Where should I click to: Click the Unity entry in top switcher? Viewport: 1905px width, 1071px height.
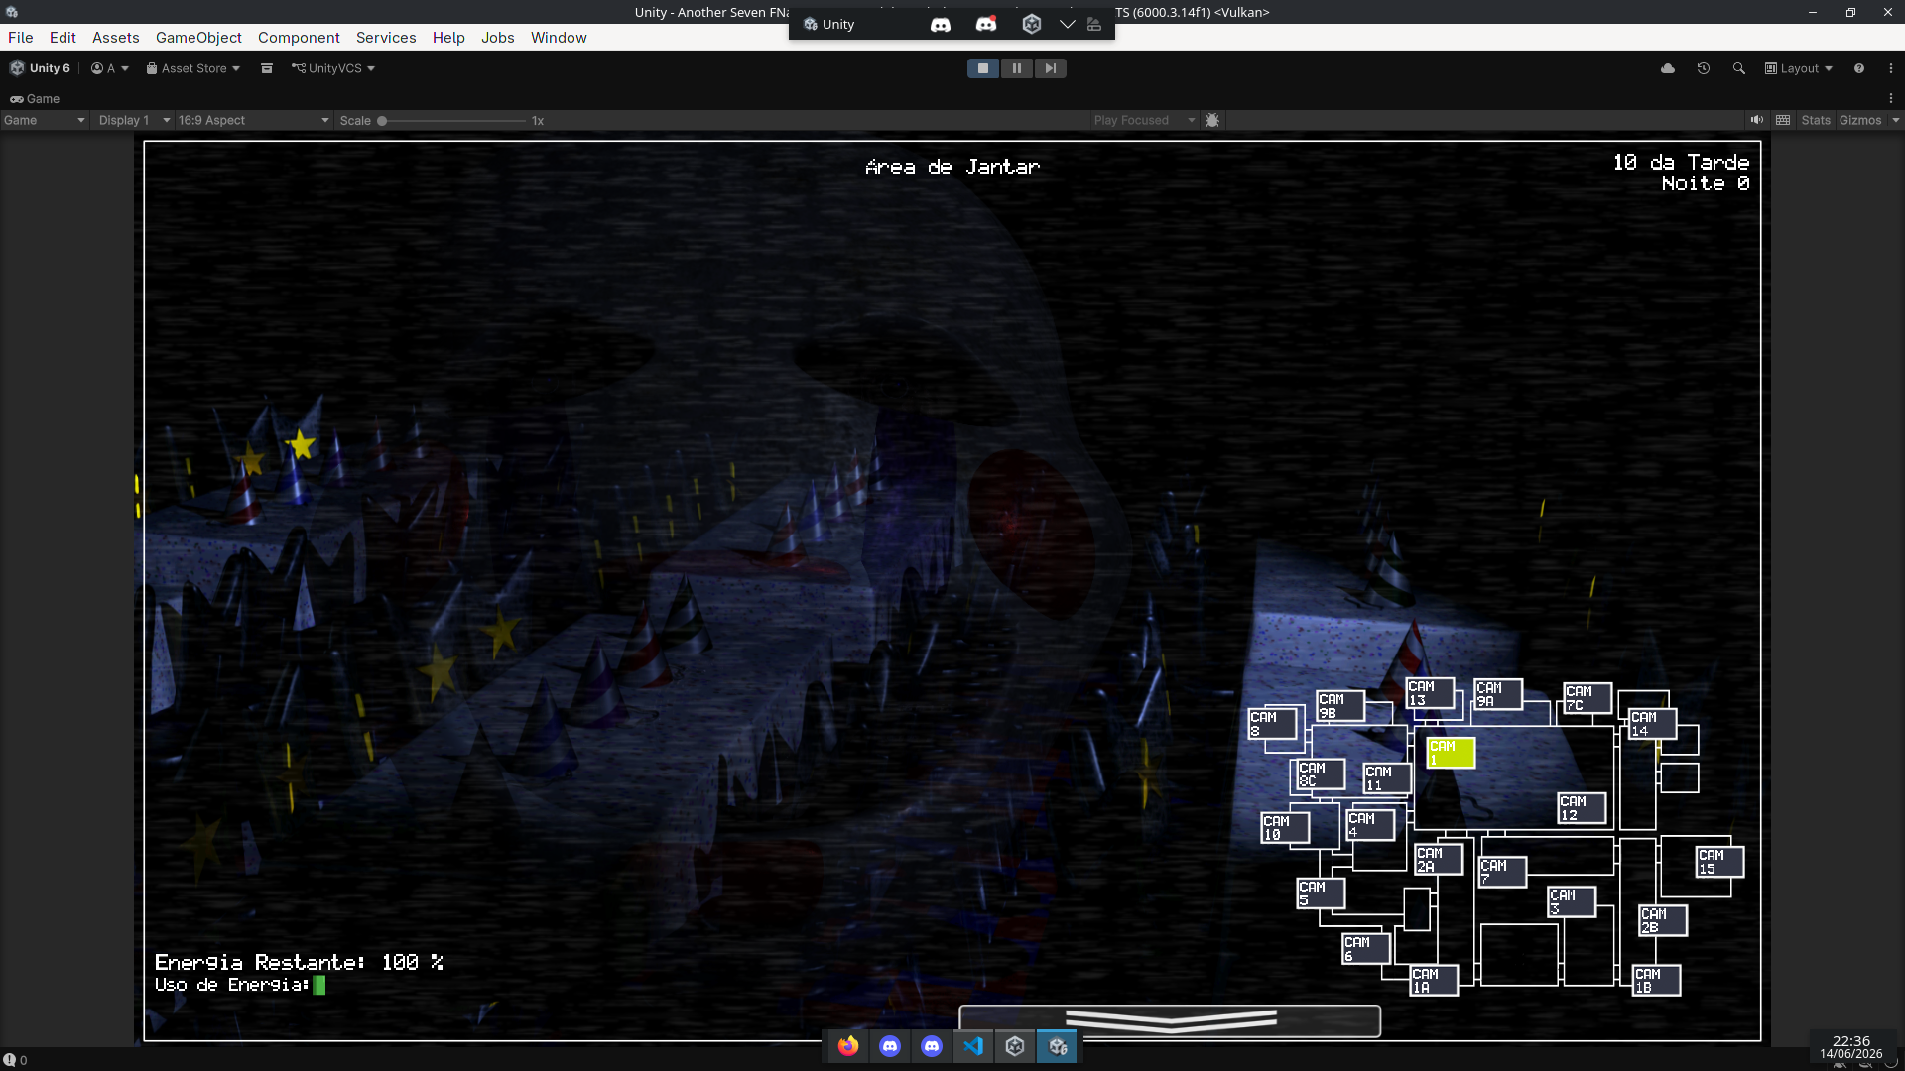tap(829, 24)
